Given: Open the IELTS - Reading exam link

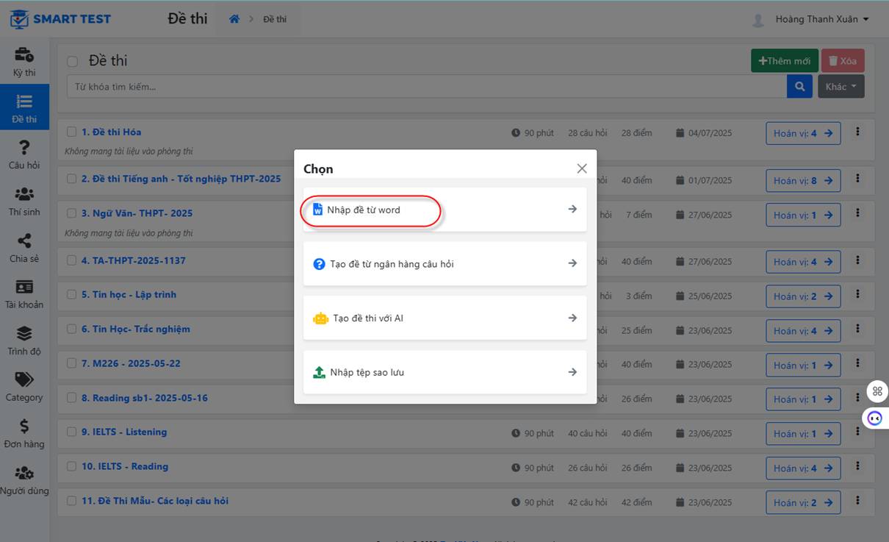Looking at the screenshot, I should (124, 466).
